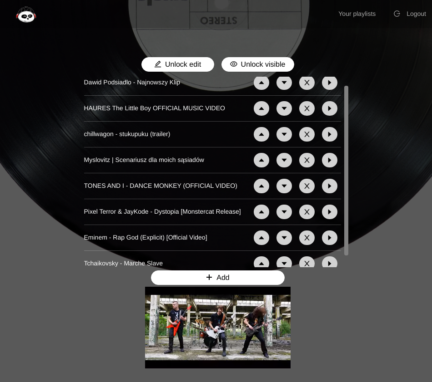Select 'Tchaikovsky - Marche Slave' title
The height and width of the screenshot is (382, 432).
tap(123, 263)
